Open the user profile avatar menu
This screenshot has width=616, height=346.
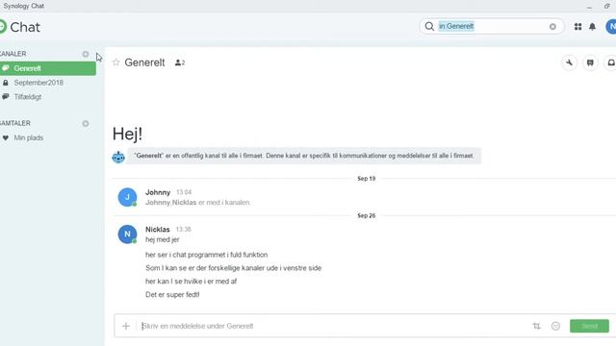pyautogui.click(x=611, y=27)
